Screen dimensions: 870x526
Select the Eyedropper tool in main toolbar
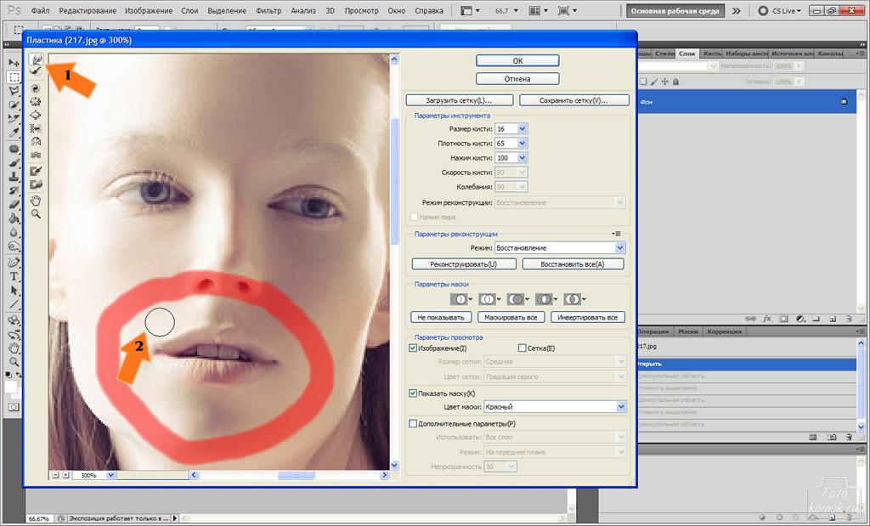[x=14, y=133]
